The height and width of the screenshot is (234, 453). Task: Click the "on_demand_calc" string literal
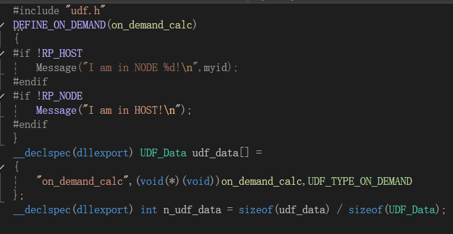coord(82,181)
